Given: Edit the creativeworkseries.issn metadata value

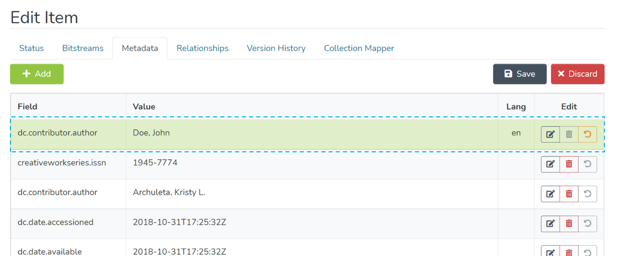Looking at the screenshot, I should 550,164.
